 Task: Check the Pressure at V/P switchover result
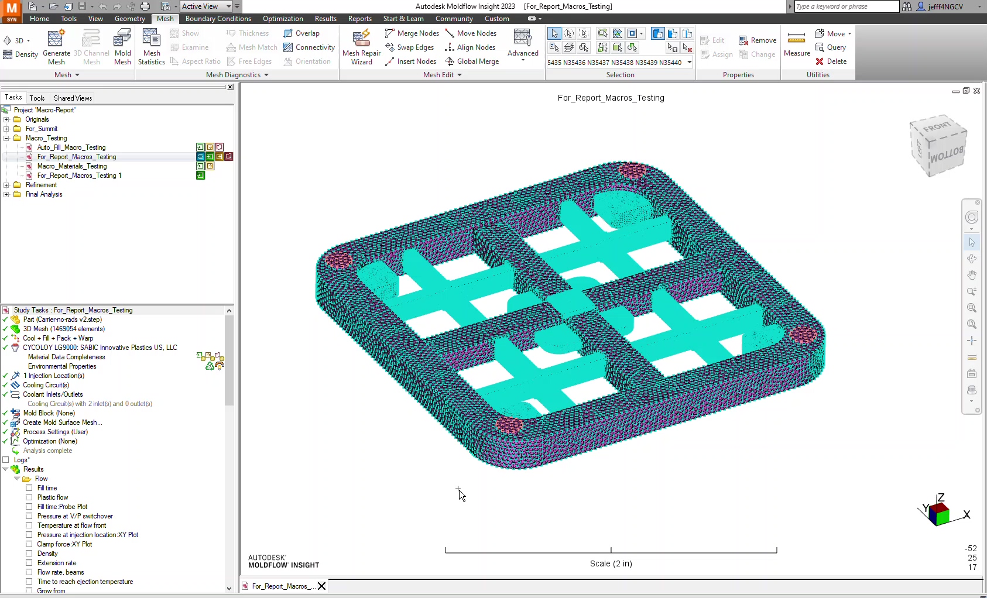pos(29,516)
